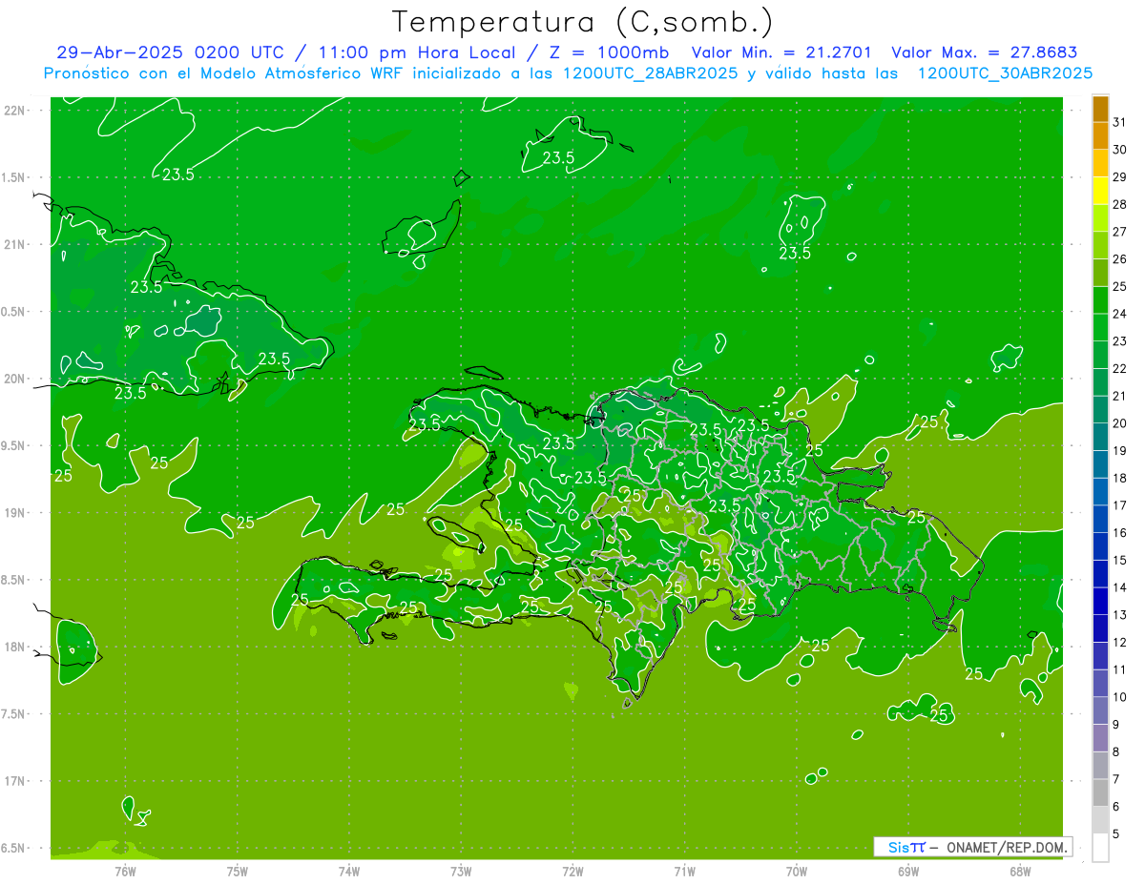Click the legend value 12
This screenshot has width=1145, height=884.
pyautogui.click(x=1119, y=643)
